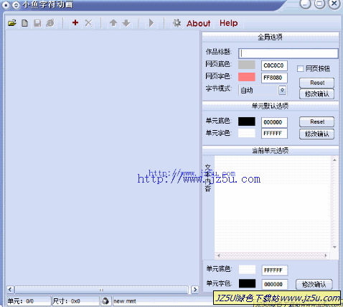Add a new unit with the red plus
This screenshot has width=343, height=307.
75,22
